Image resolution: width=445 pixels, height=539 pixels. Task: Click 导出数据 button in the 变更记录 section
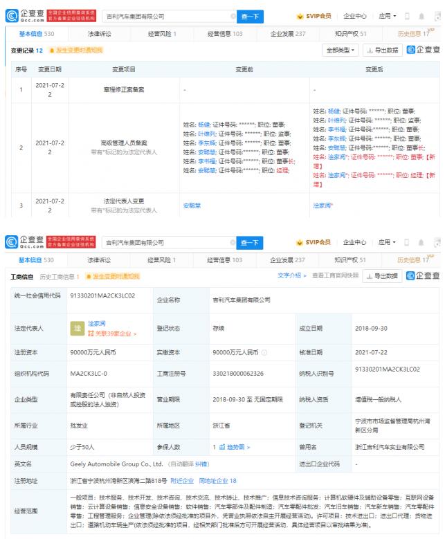point(383,51)
